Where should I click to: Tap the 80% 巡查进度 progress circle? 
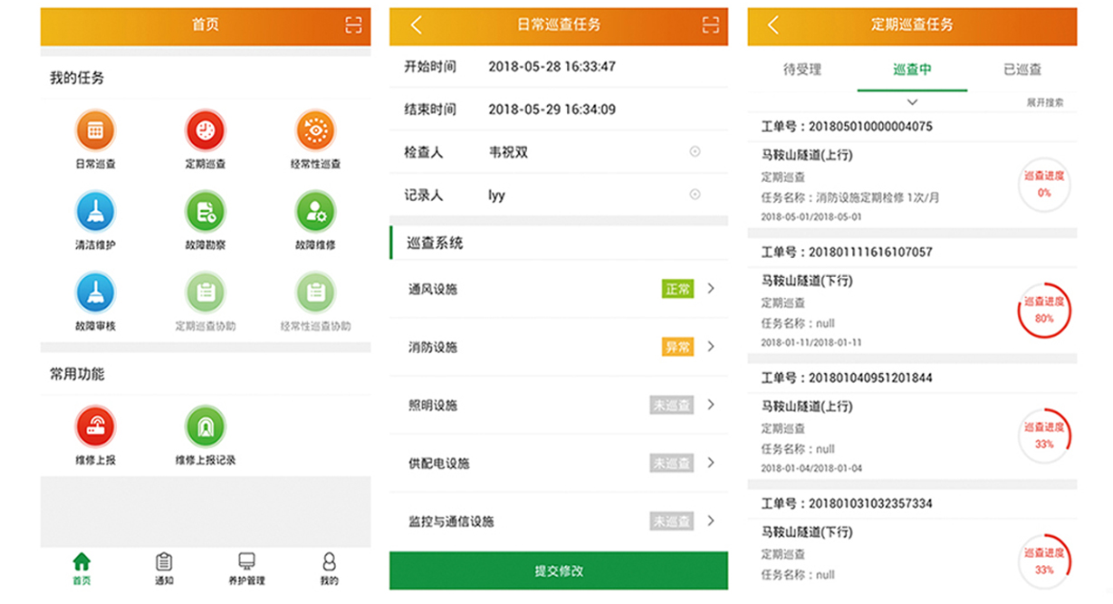click(1043, 311)
